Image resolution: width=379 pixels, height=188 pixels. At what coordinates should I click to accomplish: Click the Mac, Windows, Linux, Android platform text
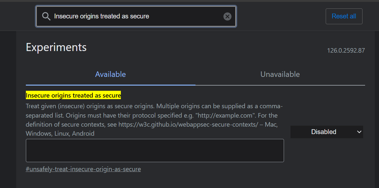152,129
